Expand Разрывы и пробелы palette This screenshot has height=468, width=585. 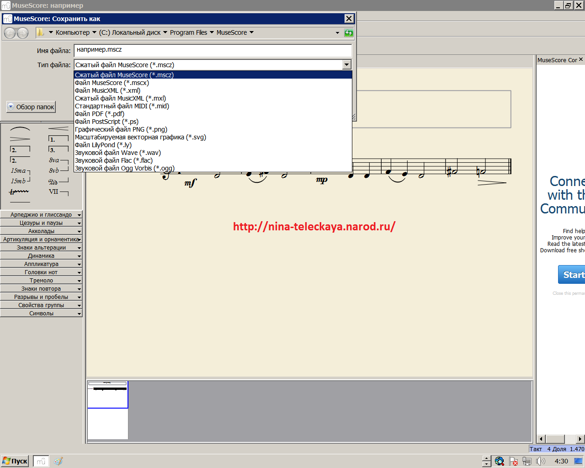click(41, 297)
